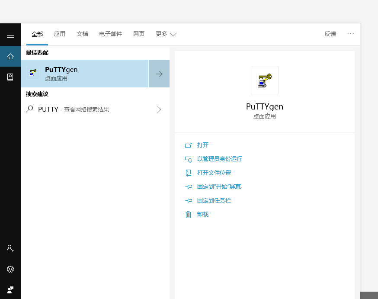Image resolution: width=378 pixels, height=299 pixels.
Task: Select the Home icon in sidebar
Action: coord(10,56)
